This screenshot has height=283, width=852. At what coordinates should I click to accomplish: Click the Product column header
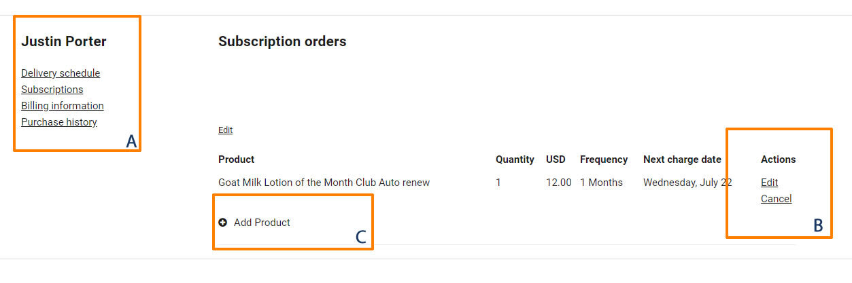coord(236,159)
